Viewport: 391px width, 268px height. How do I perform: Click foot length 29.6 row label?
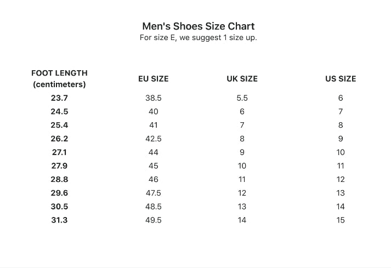59,193
